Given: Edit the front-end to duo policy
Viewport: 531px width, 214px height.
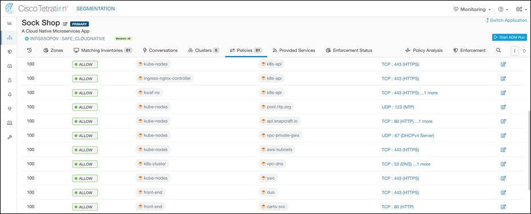Looking at the screenshot, I should (x=503, y=192).
